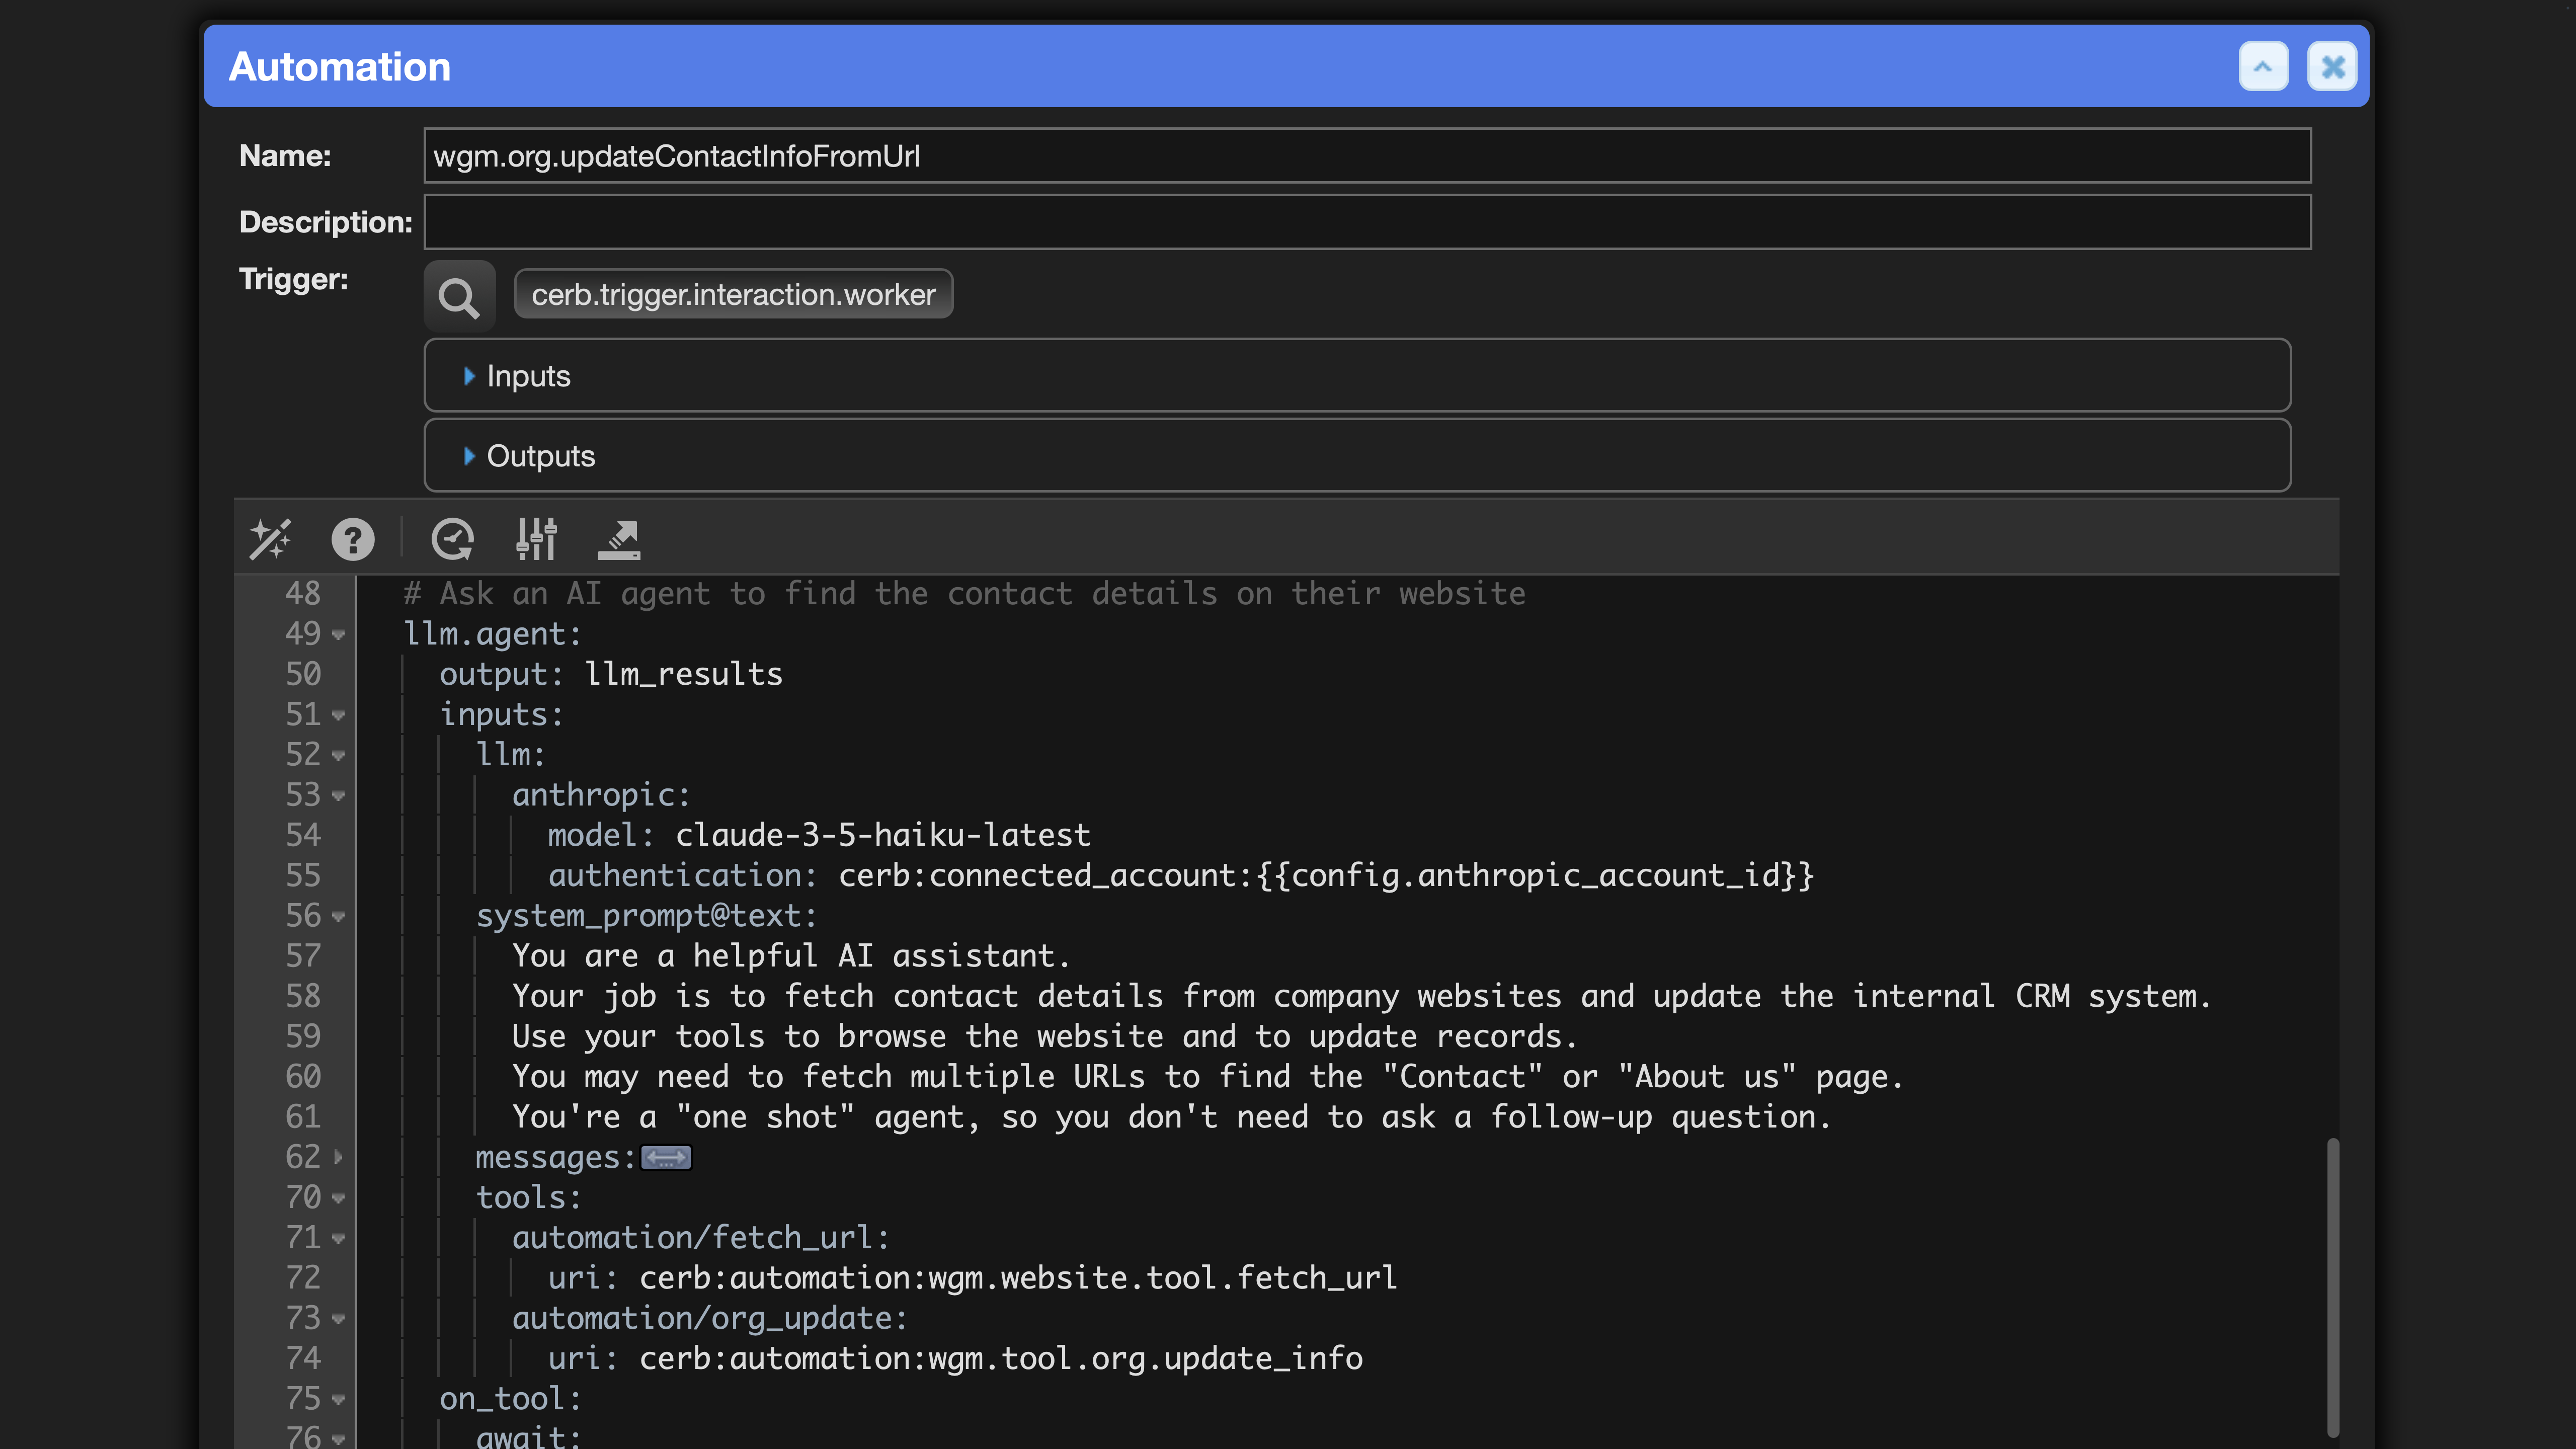2576x1449 pixels.
Task: Fold line 51 inputs block
Action: pyautogui.click(x=338, y=715)
